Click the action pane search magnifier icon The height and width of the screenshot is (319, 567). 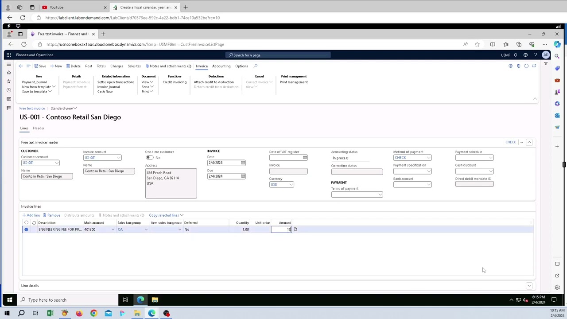point(256,66)
